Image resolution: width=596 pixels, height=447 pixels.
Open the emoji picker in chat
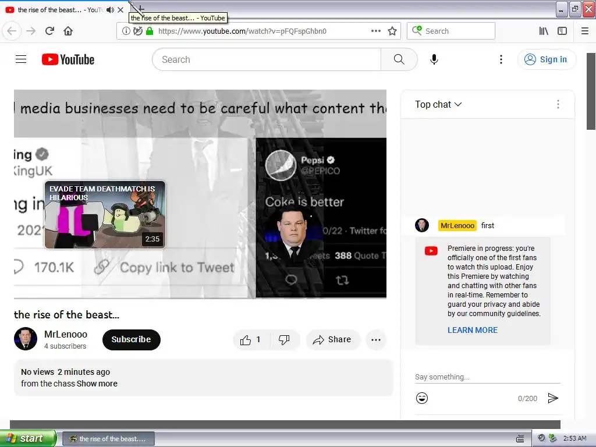click(421, 398)
